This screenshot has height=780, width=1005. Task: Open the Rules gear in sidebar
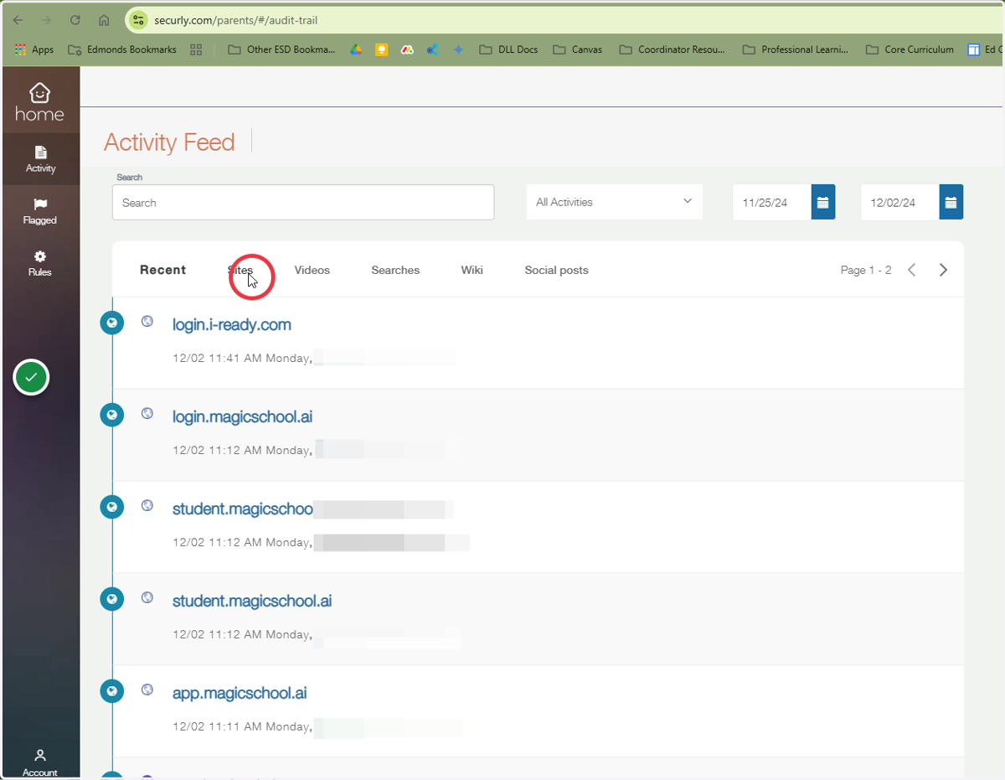[40, 263]
